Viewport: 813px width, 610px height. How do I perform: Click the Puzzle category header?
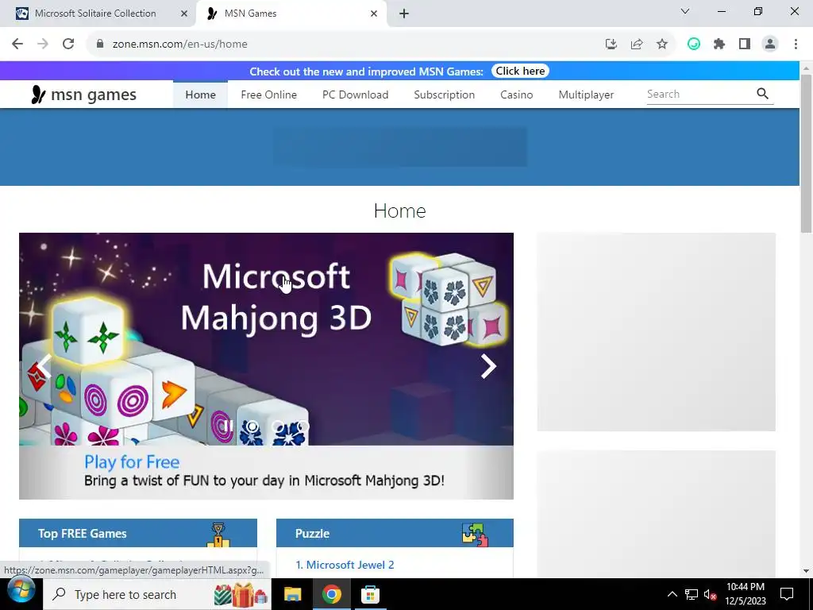[395, 533]
